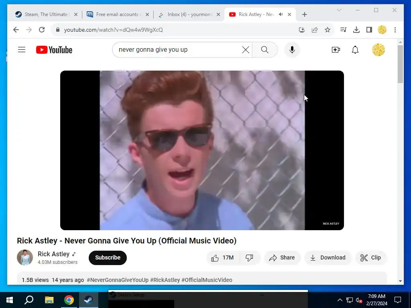Switch to the Steam tab

46,14
